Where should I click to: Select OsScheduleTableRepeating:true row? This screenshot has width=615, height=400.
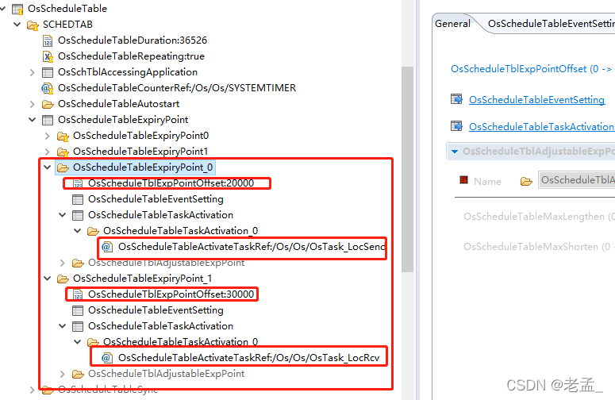pyautogui.click(x=131, y=56)
